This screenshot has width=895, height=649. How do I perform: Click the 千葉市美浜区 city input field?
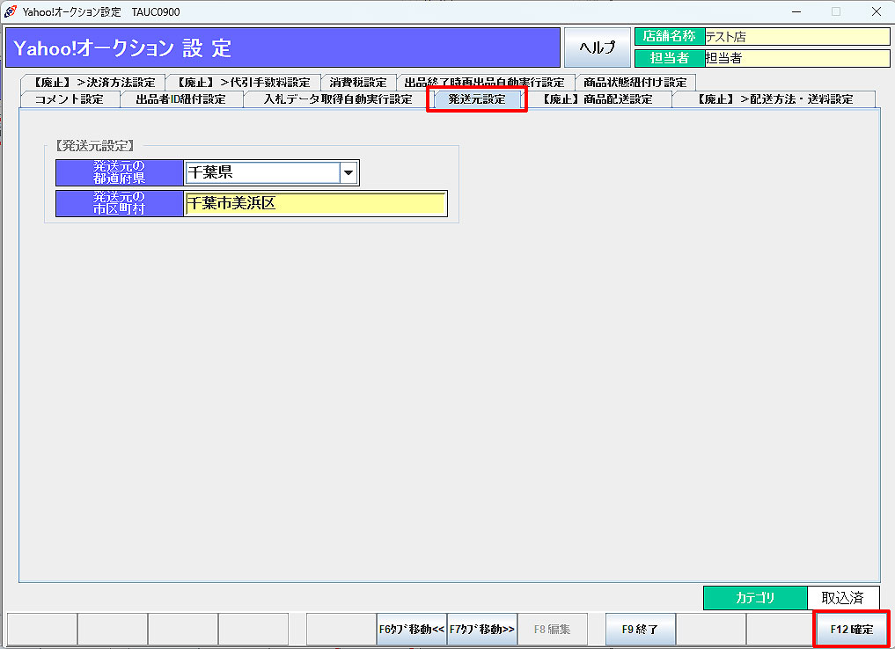[315, 203]
